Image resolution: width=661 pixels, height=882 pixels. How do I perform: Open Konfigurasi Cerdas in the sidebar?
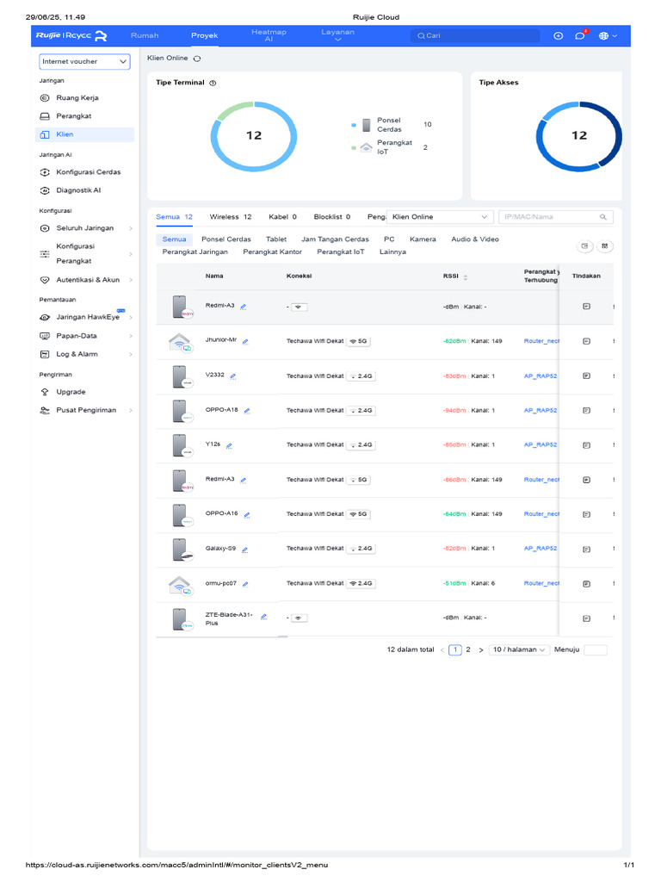pyautogui.click(x=89, y=172)
